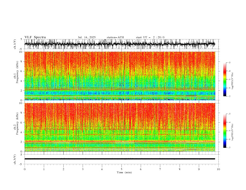Screen dimensions: 246x190
Task: Click the -7 label on ch.1 colorbar
Action: [229, 96]
